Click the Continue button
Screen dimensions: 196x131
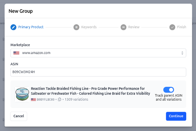point(176,116)
